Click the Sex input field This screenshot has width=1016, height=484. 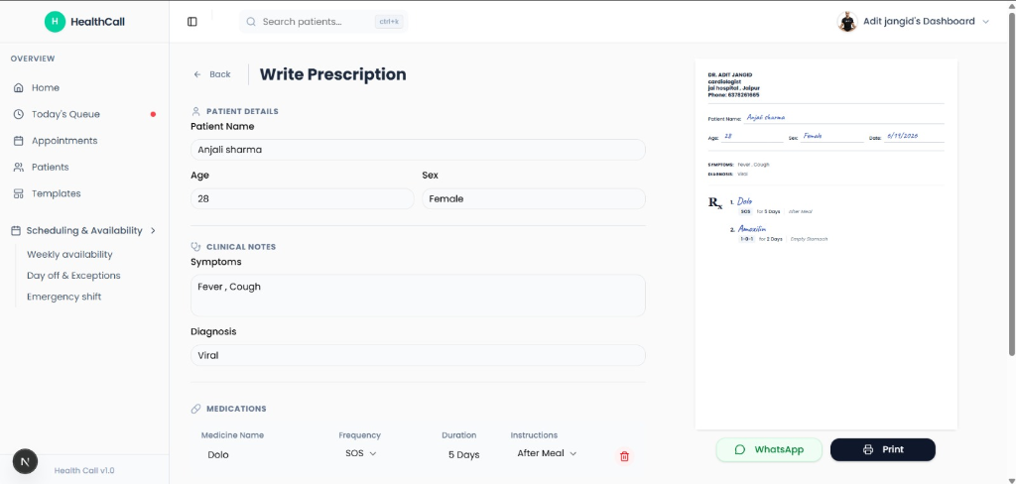point(533,199)
